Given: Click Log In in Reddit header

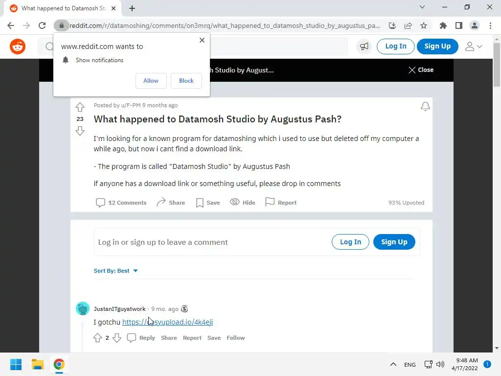Looking at the screenshot, I should coord(395,47).
